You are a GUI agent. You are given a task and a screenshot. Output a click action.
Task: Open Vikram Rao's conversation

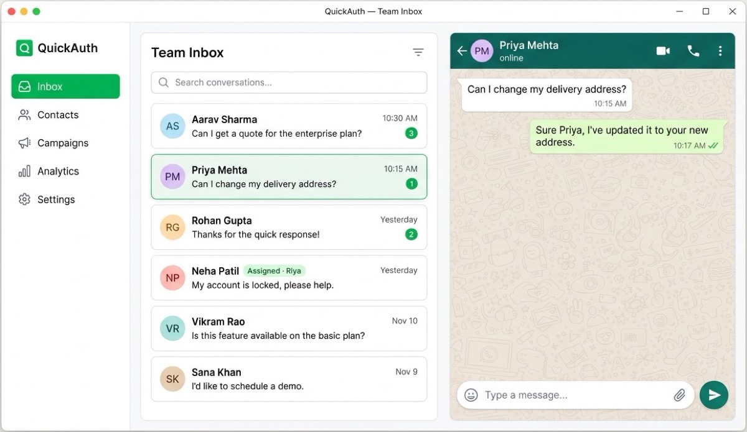(x=289, y=328)
